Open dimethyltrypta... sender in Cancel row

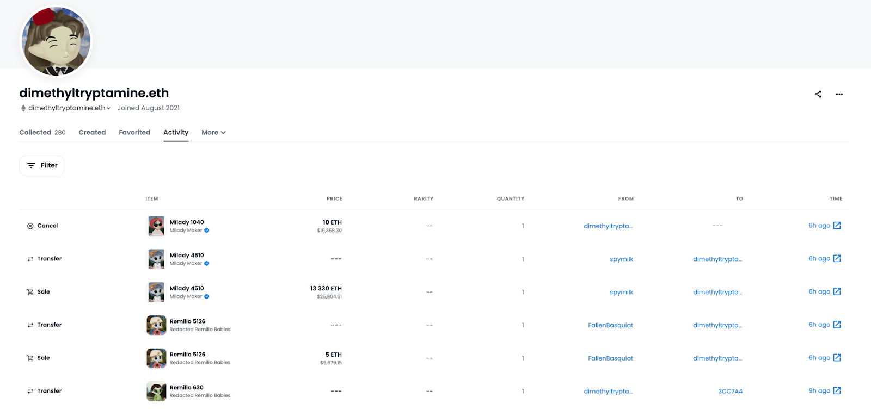click(608, 226)
